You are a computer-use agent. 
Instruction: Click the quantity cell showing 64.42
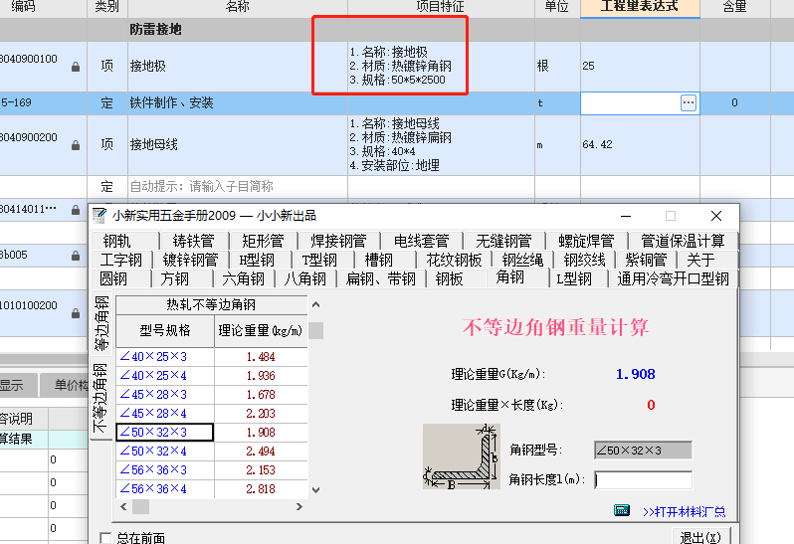coord(640,145)
